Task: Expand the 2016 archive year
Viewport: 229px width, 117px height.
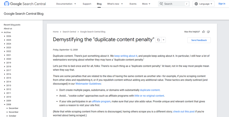Action: [5, 74]
